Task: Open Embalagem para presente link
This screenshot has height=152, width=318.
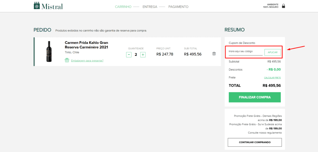Action: click(87, 61)
